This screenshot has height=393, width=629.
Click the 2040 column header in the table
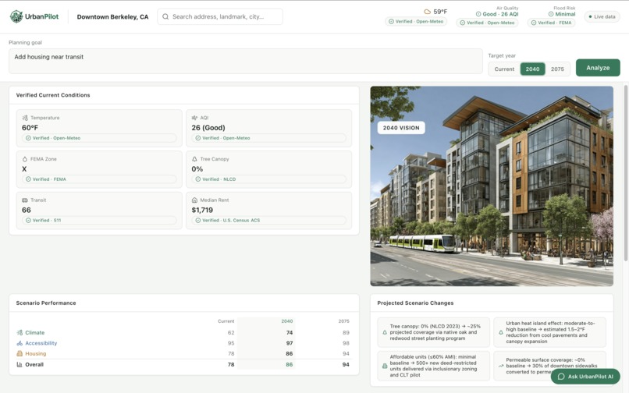(287, 321)
